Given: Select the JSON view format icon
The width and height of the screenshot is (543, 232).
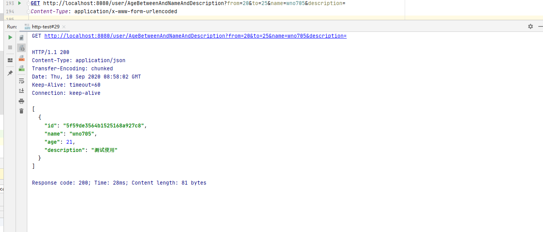Looking at the screenshot, I should tap(21, 48).
